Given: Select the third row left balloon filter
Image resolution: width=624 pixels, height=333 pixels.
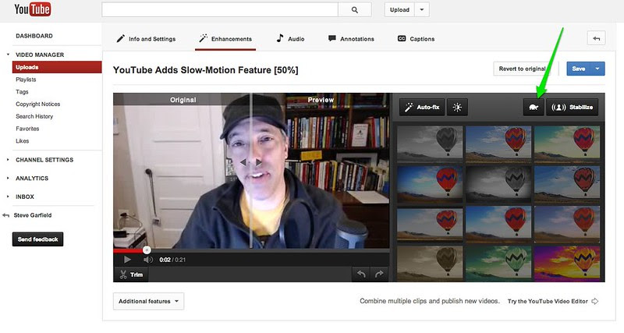Looking at the screenshot, I should point(430,224).
